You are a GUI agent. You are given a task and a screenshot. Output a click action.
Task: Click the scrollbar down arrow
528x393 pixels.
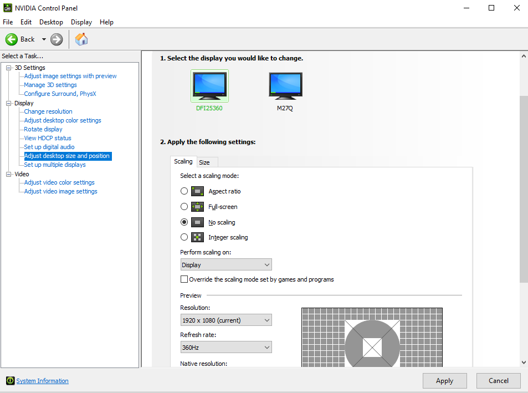coord(524,363)
